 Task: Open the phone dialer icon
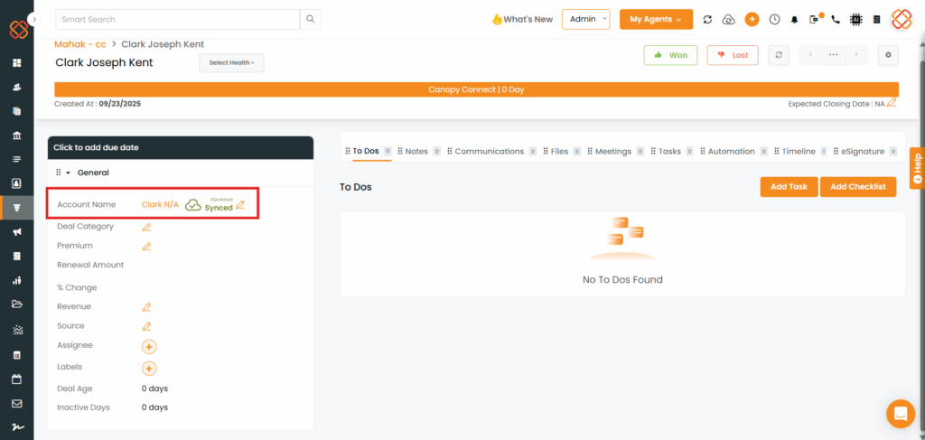click(x=836, y=19)
